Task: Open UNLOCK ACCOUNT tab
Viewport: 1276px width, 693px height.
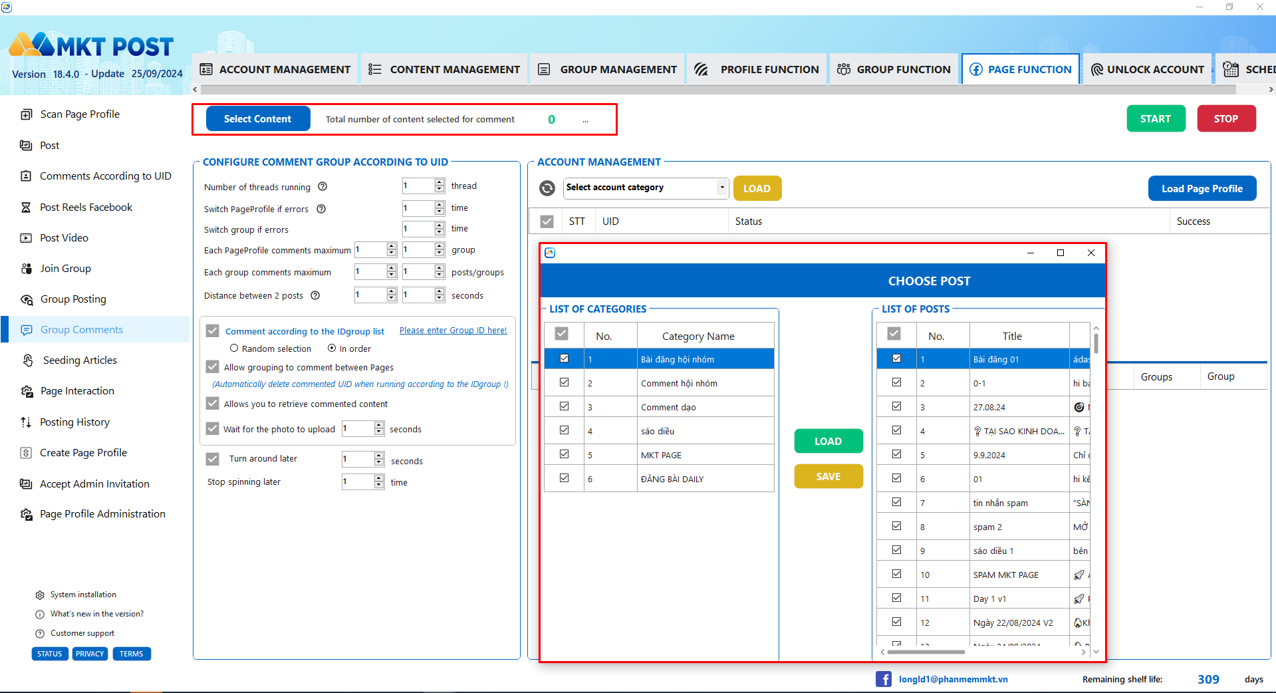Action: 1147,69
